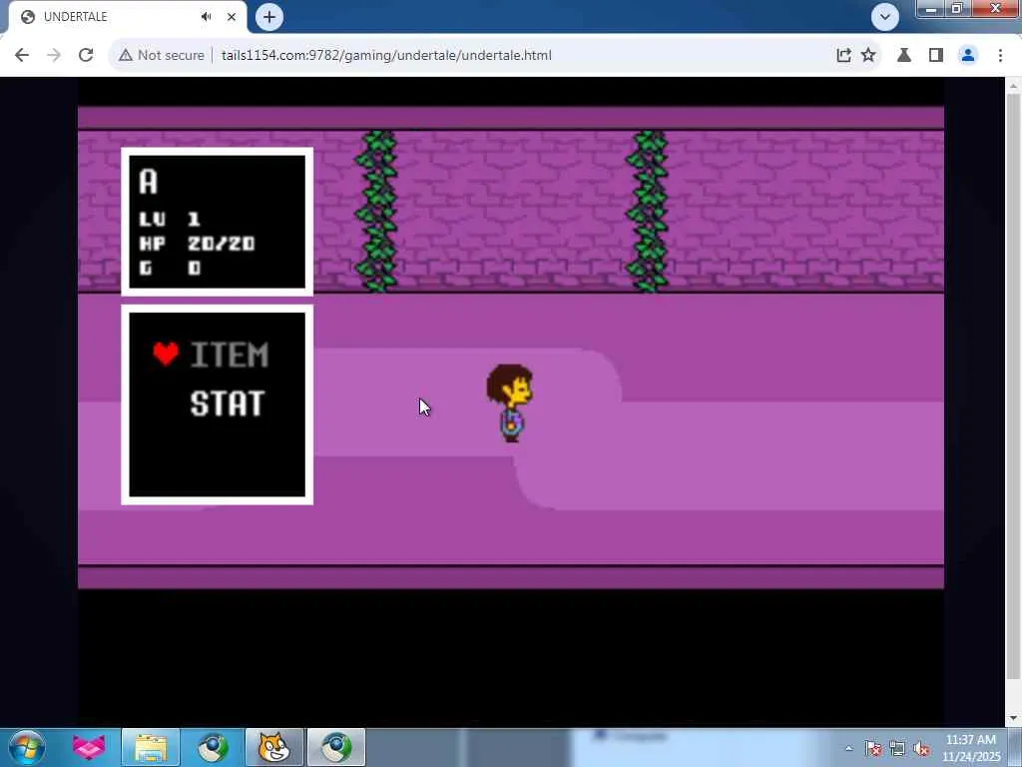Focus the address bar URL

point(386,56)
